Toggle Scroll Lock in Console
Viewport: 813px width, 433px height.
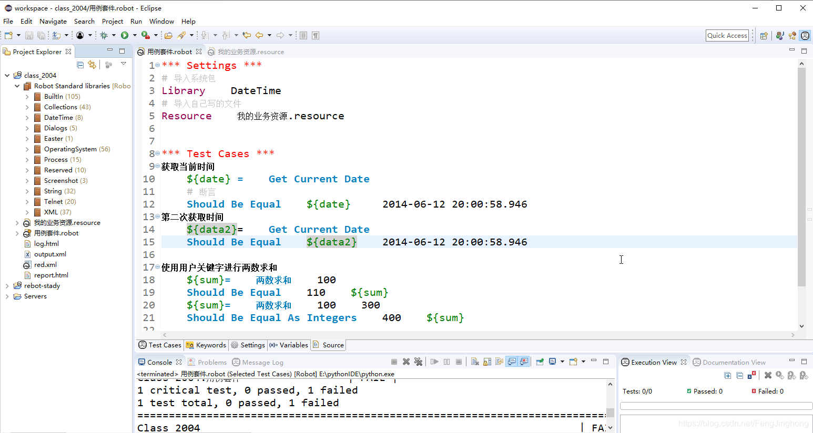pos(487,362)
